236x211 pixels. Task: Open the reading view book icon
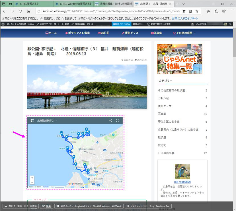point(190,11)
